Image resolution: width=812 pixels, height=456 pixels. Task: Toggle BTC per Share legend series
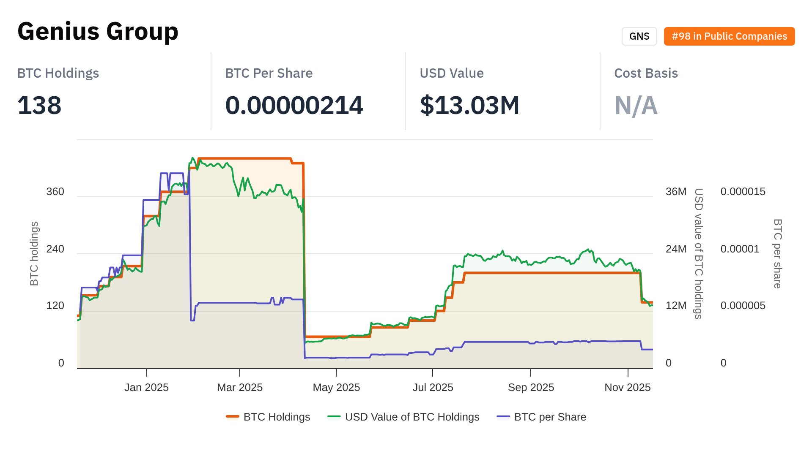[x=550, y=417]
